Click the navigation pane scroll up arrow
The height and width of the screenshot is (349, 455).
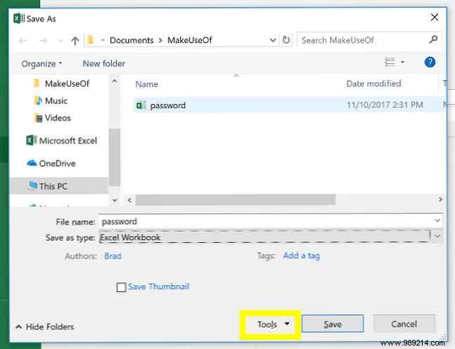pos(115,81)
